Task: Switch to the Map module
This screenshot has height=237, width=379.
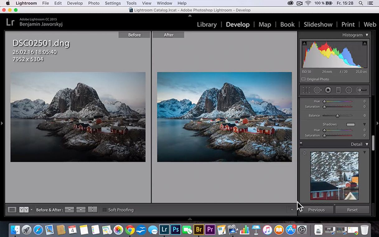Action: pos(265,24)
